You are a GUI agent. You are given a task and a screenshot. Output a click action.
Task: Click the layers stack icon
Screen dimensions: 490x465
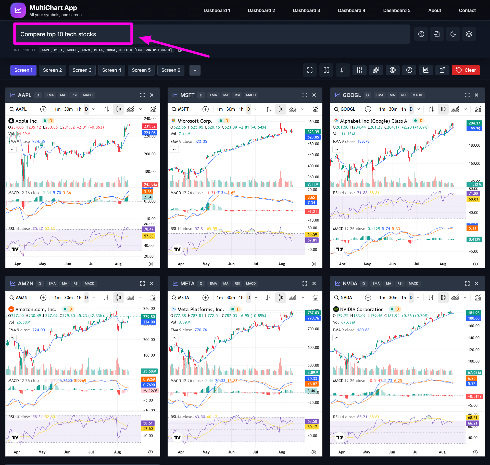point(469,34)
